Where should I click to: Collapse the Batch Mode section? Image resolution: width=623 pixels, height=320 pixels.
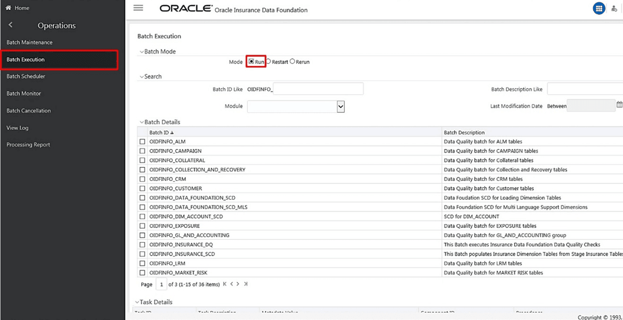point(141,51)
